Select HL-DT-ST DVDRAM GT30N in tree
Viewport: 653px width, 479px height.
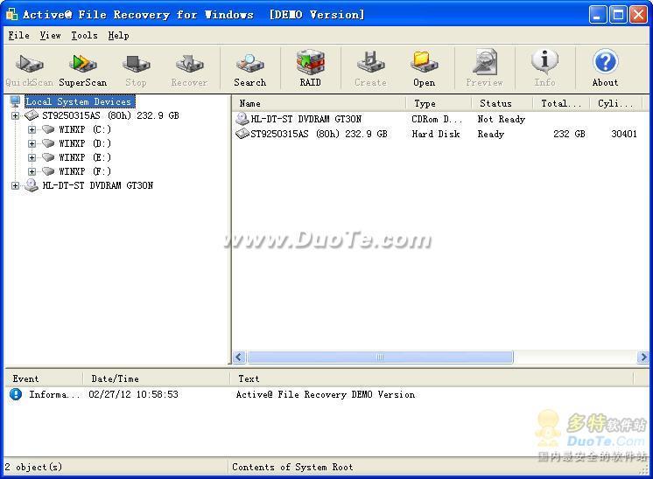[x=98, y=185]
